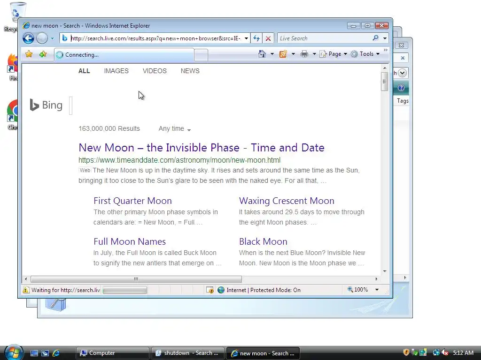Screen dimensions: 481x360
Task: Expand the Print options dropdown arrow
Action: (x=314, y=54)
